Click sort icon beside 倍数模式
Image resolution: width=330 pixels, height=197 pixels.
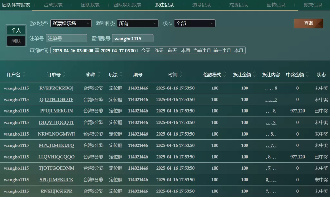pos(225,75)
